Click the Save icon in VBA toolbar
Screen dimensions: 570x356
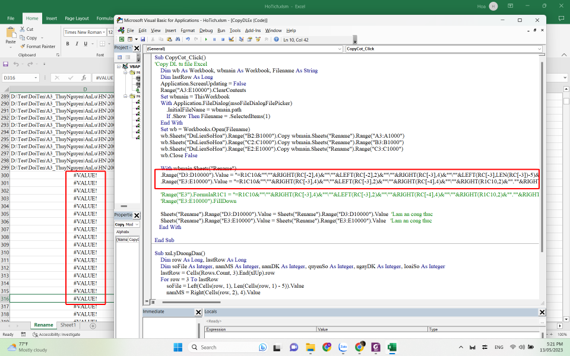click(x=142, y=40)
